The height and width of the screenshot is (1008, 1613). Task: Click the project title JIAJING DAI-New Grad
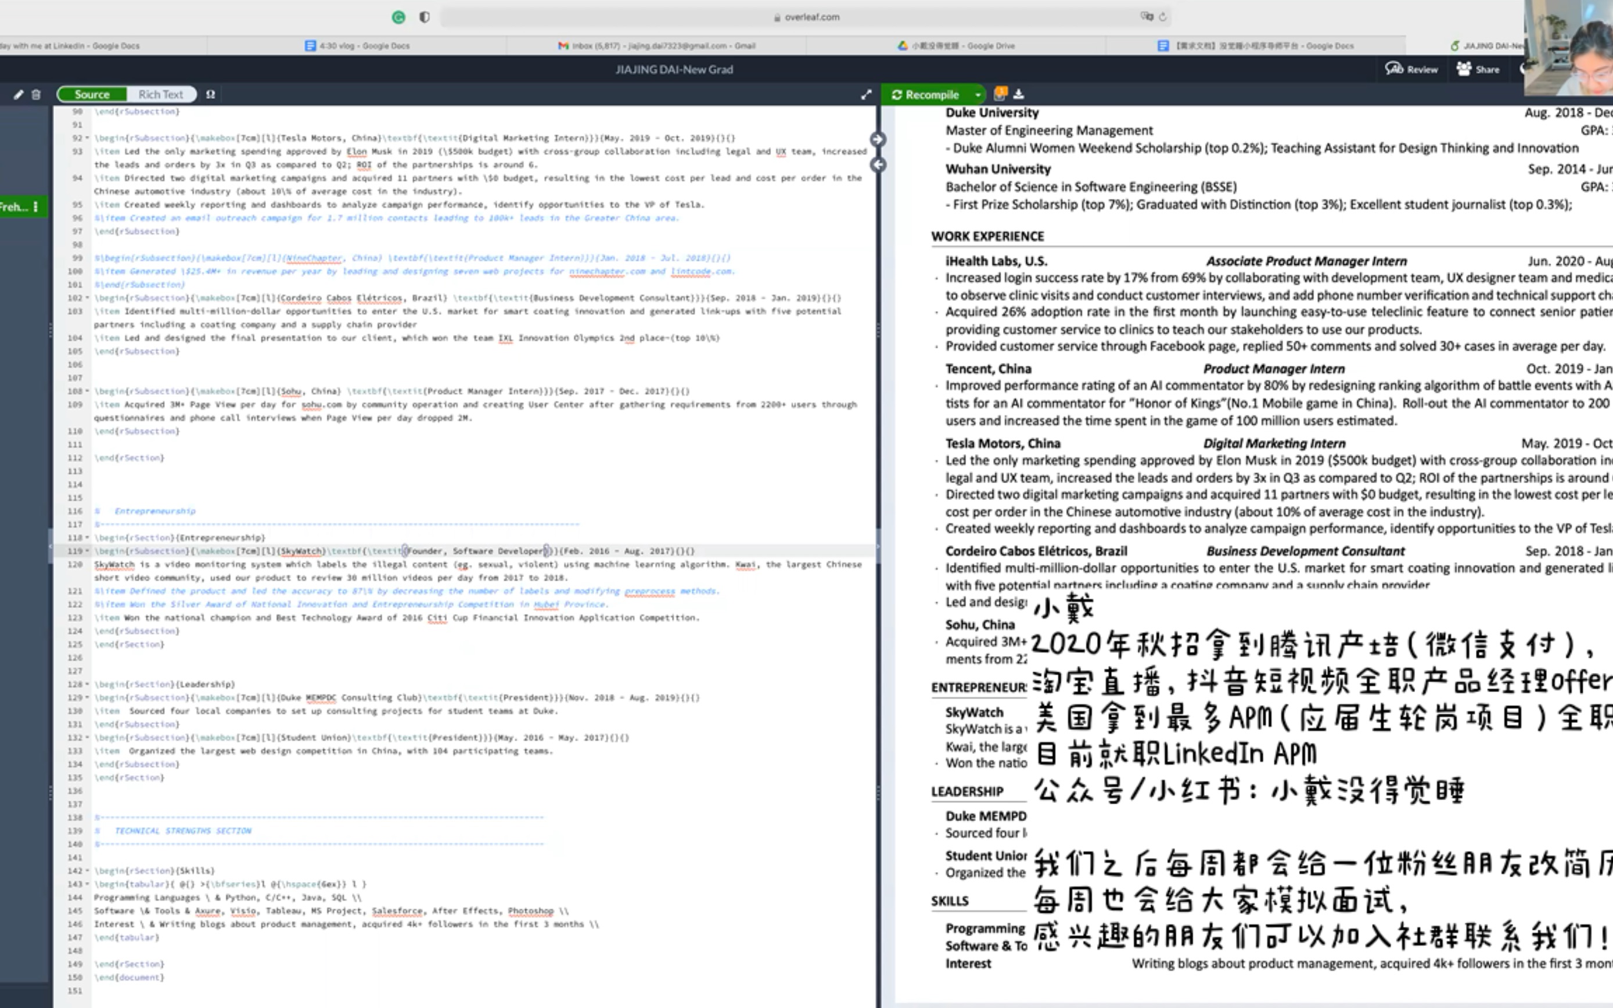(x=673, y=69)
